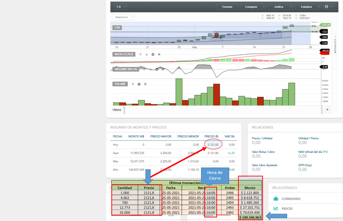The image size is (343, 221).
Task: Click the Valor Bolsa / Libro label
Action: pyautogui.click(x=263, y=152)
